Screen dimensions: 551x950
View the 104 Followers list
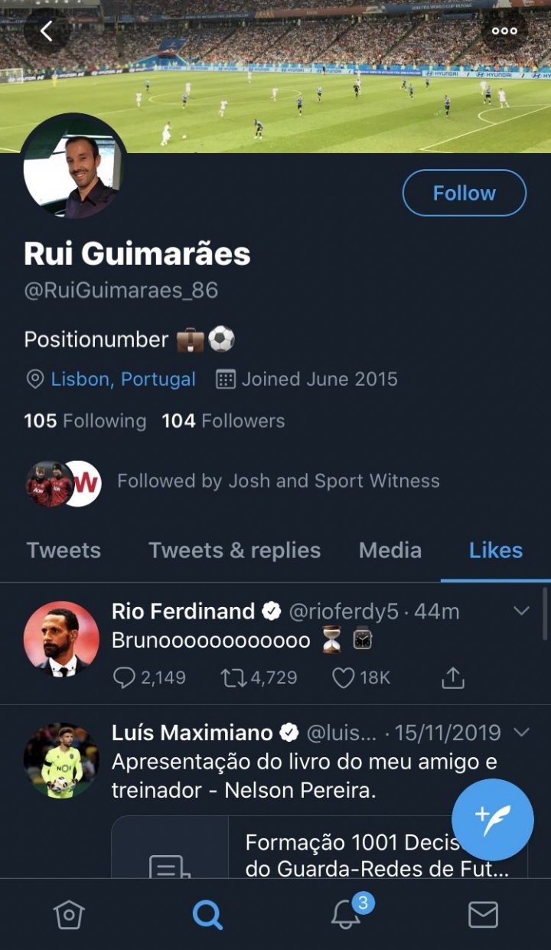pyautogui.click(x=223, y=420)
